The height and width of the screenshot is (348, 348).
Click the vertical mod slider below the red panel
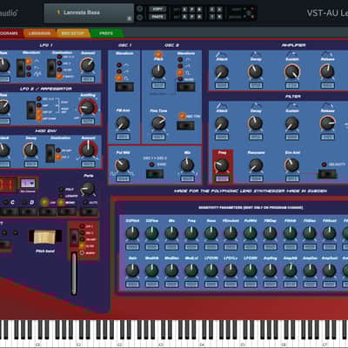(74, 274)
